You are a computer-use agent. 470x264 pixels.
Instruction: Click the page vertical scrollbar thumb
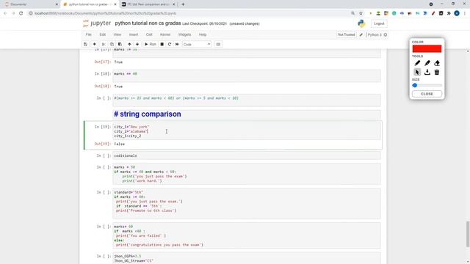tap(468, 234)
